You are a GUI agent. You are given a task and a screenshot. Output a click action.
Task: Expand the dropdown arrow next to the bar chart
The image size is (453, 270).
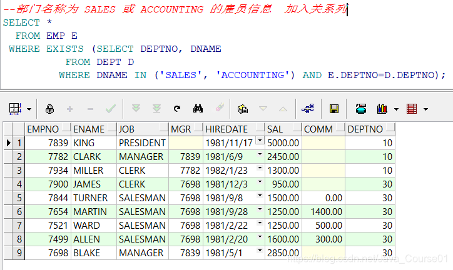397,109
